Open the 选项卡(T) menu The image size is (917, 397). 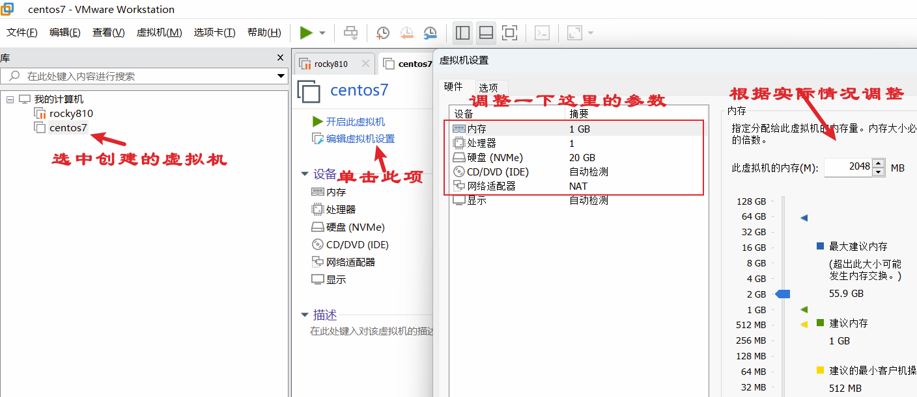point(214,32)
